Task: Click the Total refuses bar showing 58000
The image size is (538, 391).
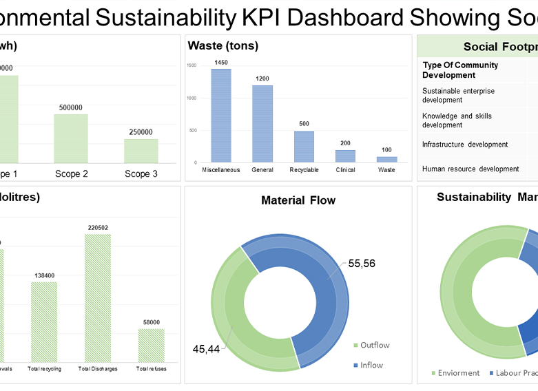Action: pyautogui.click(x=151, y=344)
